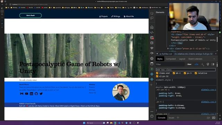
Task: Open the Memory chip icon in DevTools sidebar
Action: point(152,59)
